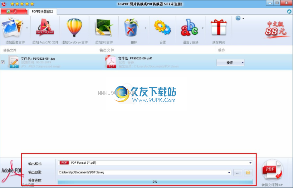Minimize the FoxPDF window
Image resolution: width=293 pixels, height=188 pixels.
[270, 3]
